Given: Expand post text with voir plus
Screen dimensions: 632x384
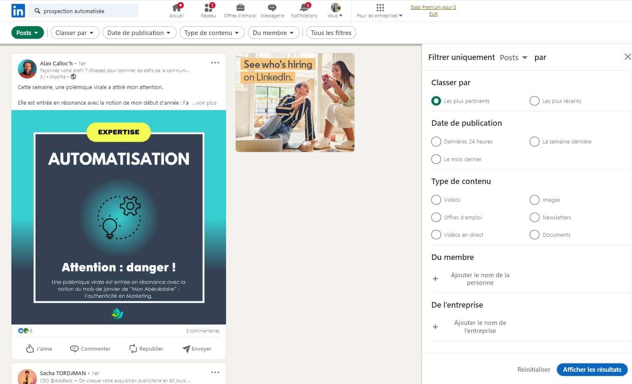Looking at the screenshot, I should 204,103.
